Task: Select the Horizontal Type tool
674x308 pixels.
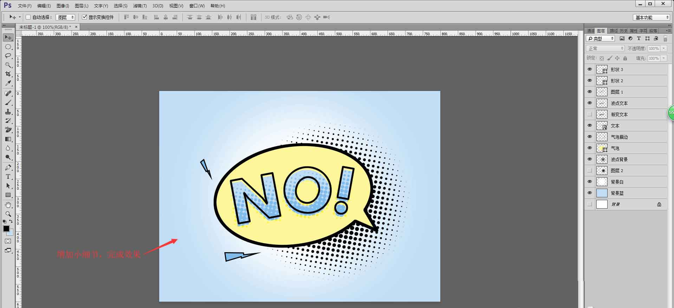Action: click(8, 177)
